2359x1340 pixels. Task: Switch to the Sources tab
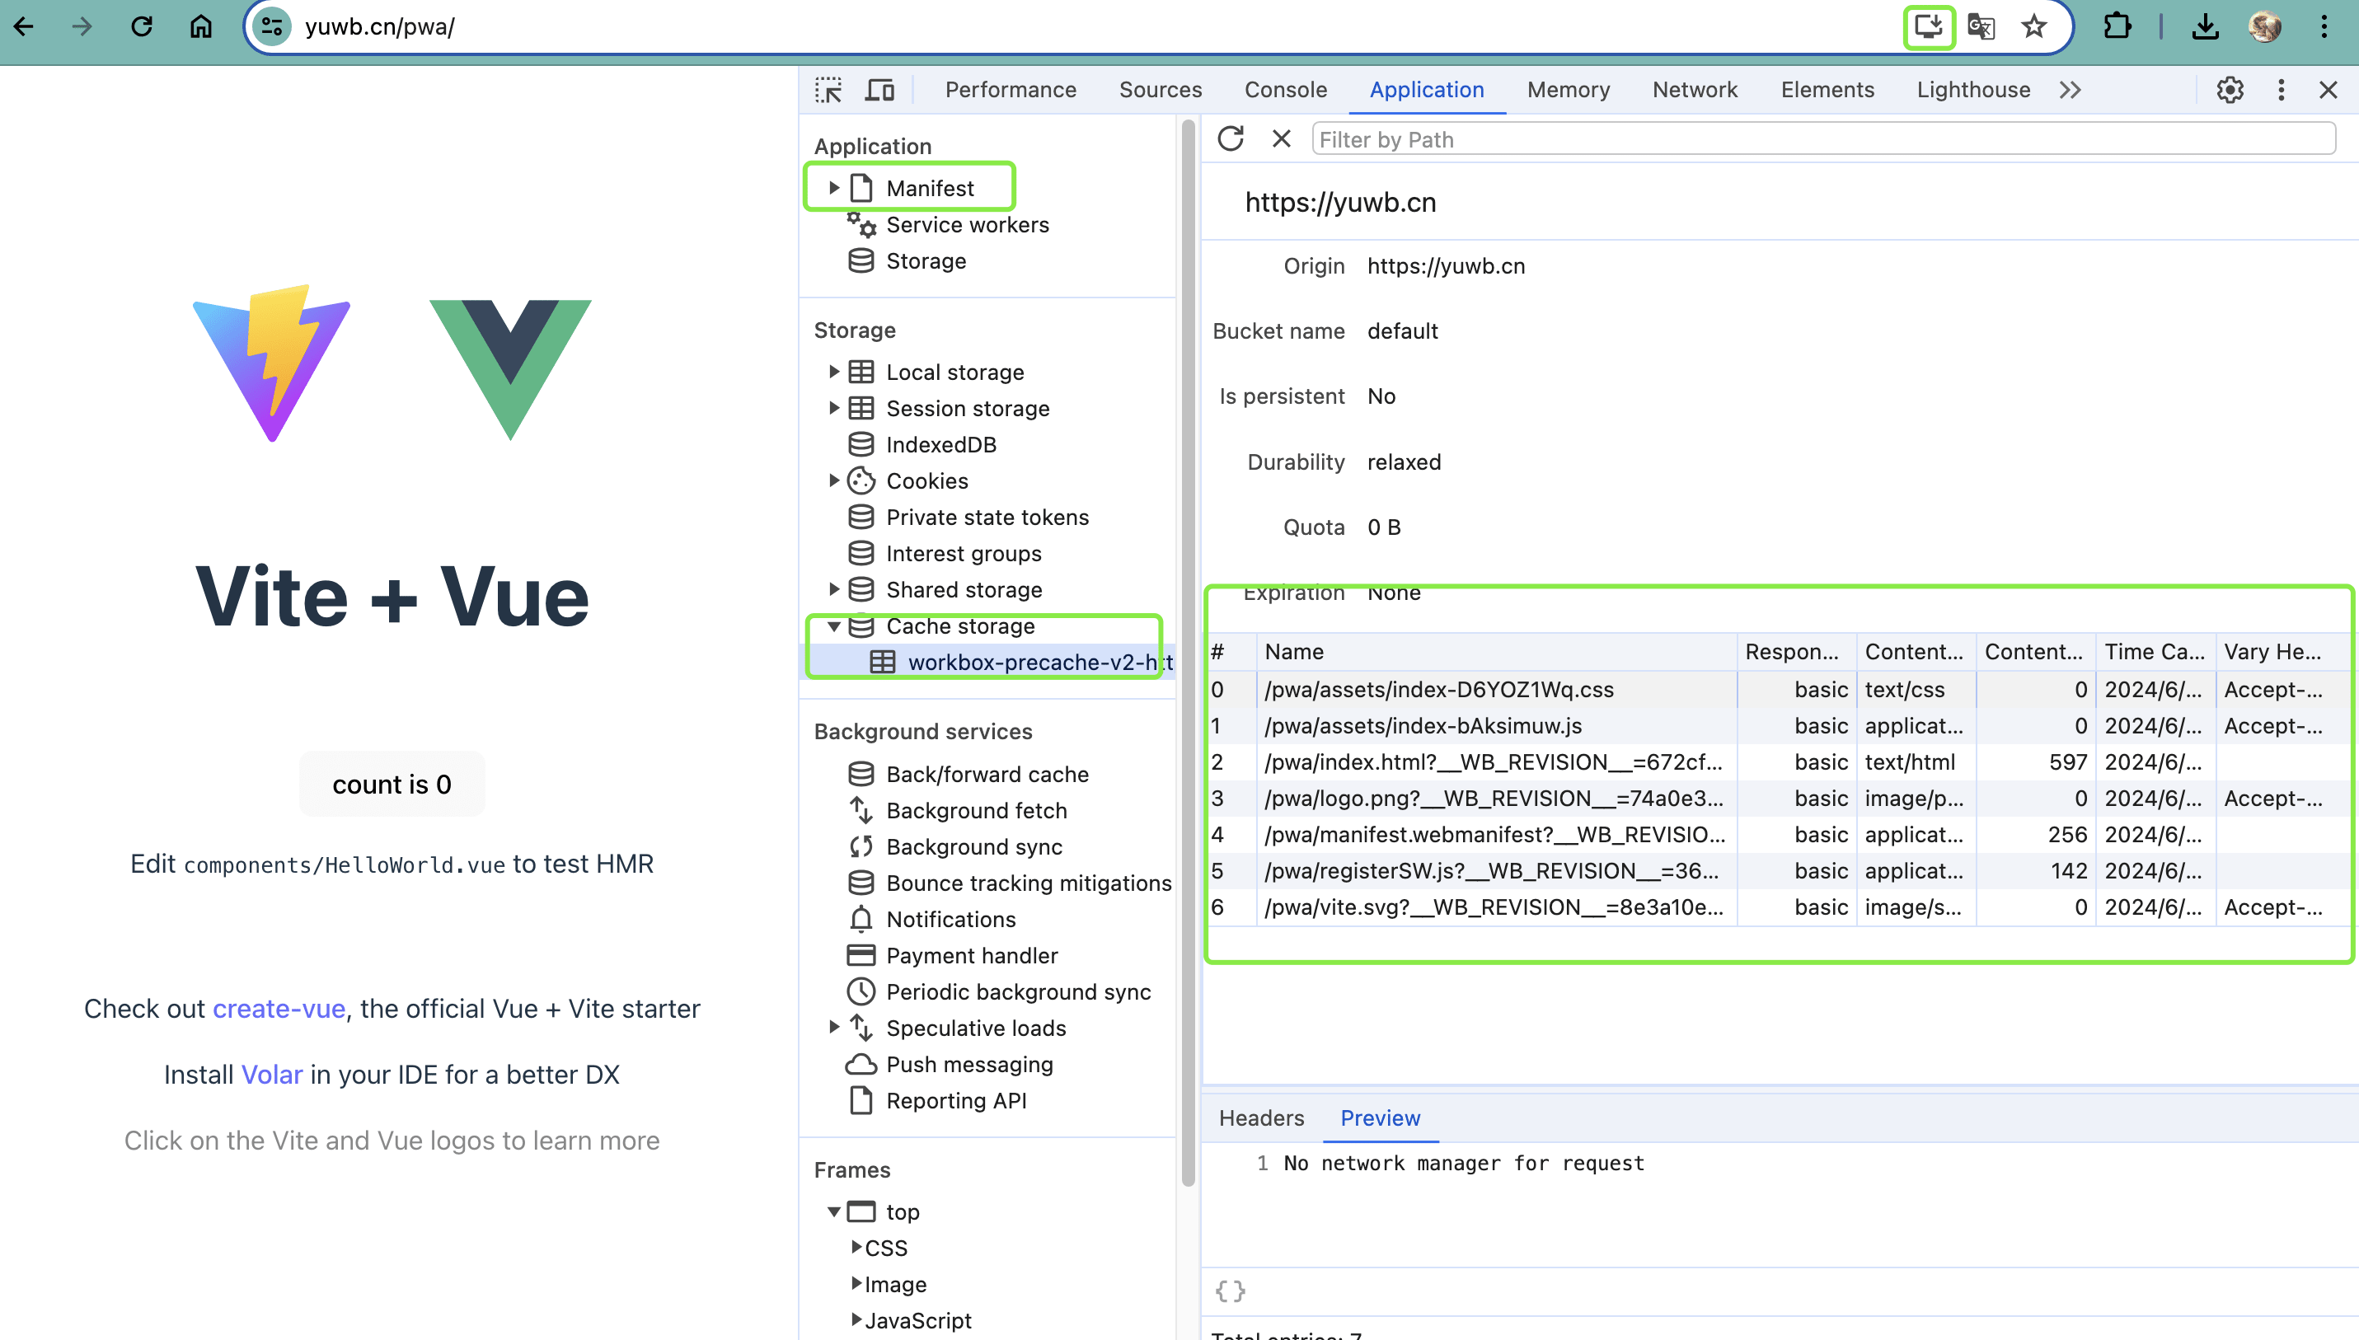(x=1160, y=90)
